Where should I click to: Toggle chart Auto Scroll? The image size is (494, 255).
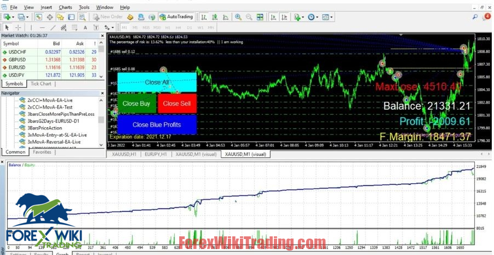pos(273,17)
